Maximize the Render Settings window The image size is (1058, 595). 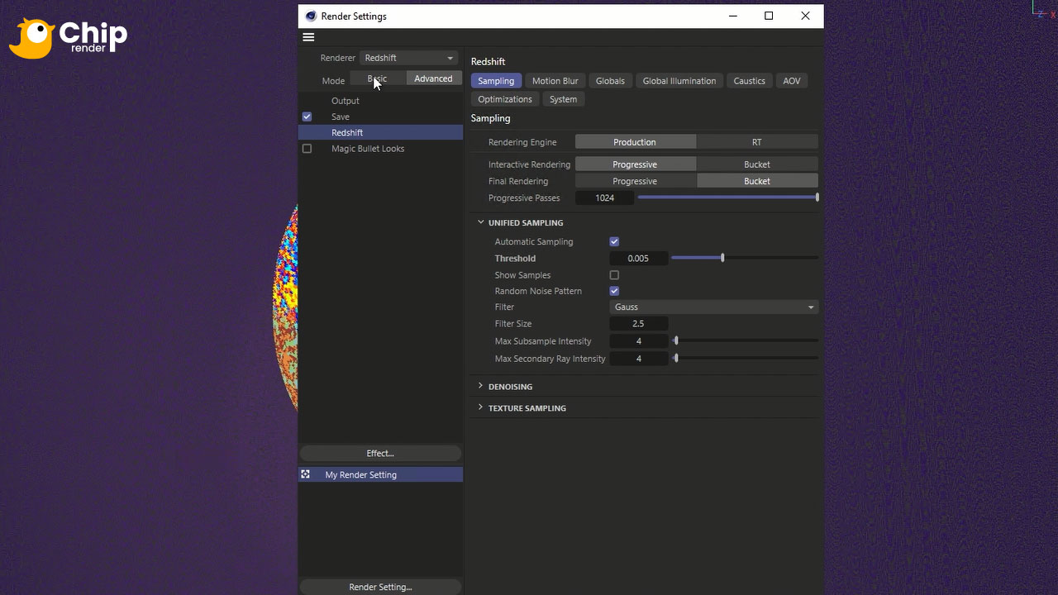pos(769,16)
